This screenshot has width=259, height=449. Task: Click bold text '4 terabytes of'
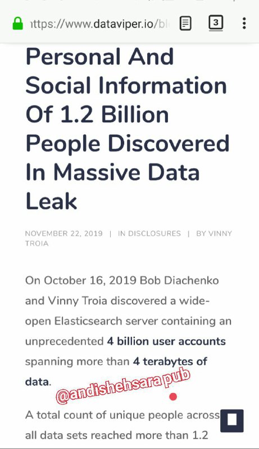(170, 361)
